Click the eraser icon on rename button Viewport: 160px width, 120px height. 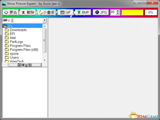pos(6,12)
